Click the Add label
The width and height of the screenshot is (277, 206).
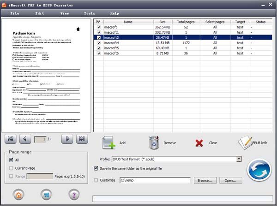(122, 143)
